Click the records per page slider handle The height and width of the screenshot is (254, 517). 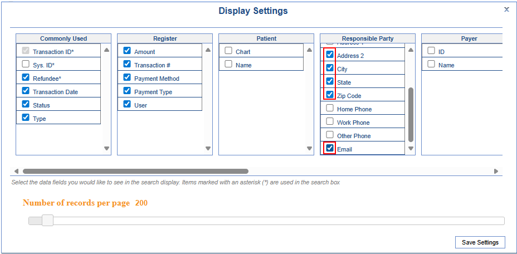pyautogui.click(x=48, y=221)
